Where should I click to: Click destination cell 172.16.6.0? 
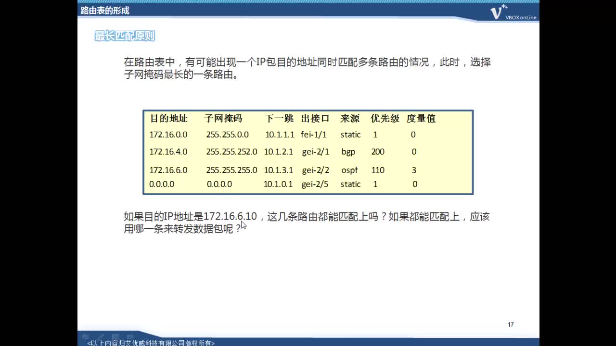click(x=168, y=170)
